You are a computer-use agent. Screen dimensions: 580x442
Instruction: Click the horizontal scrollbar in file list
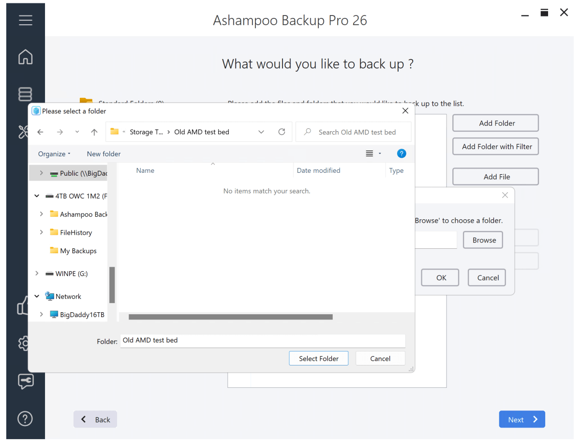(x=230, y=317)
